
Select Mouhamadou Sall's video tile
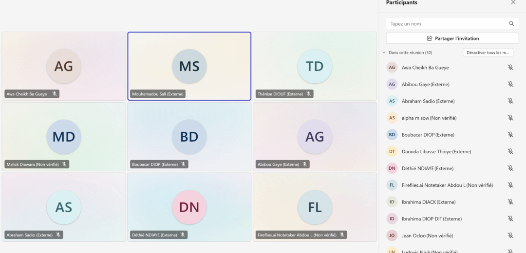pyautogui.click(x=189, y=66)
